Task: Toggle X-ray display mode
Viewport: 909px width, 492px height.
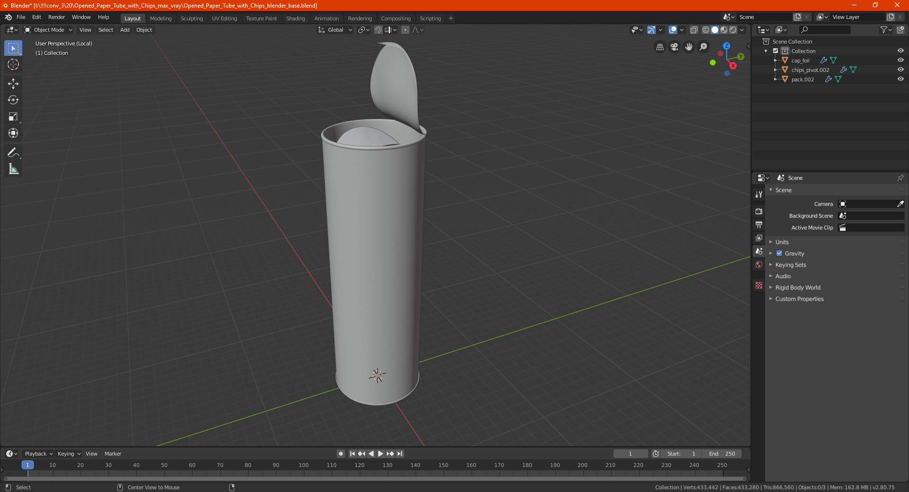Action: point(694,30)
